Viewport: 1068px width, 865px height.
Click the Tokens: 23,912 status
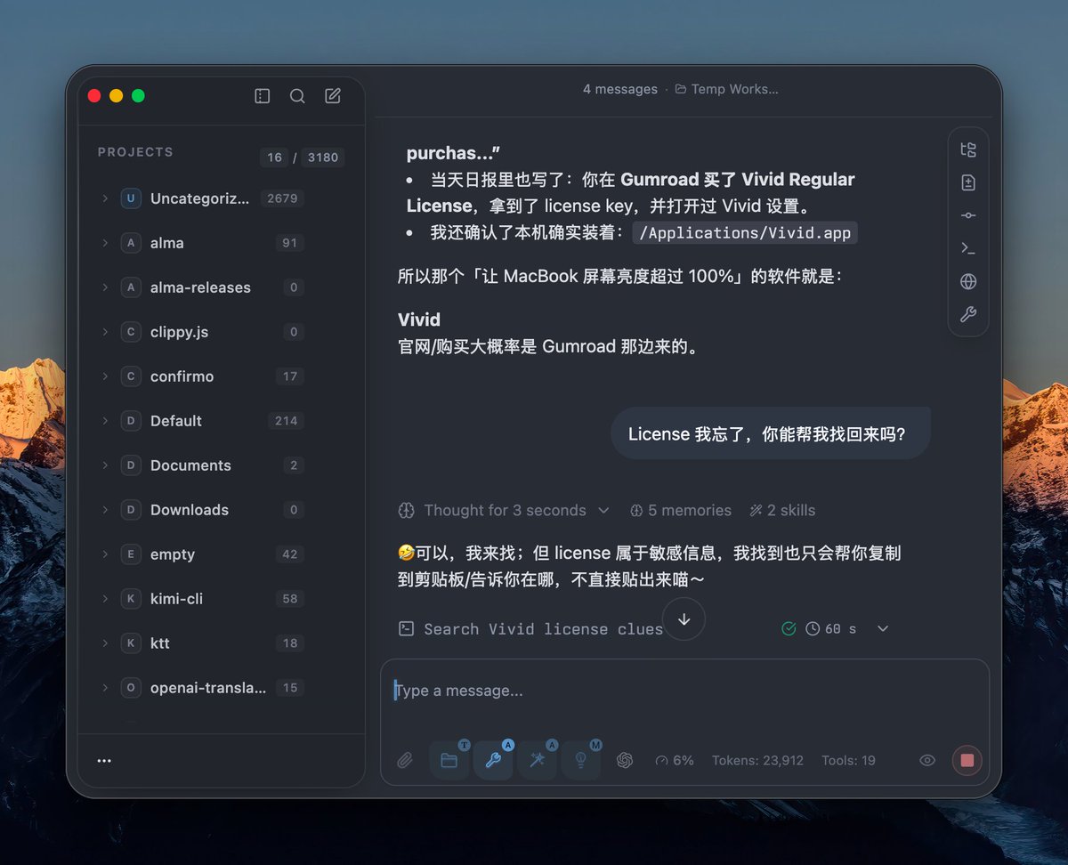click(757, 760)
